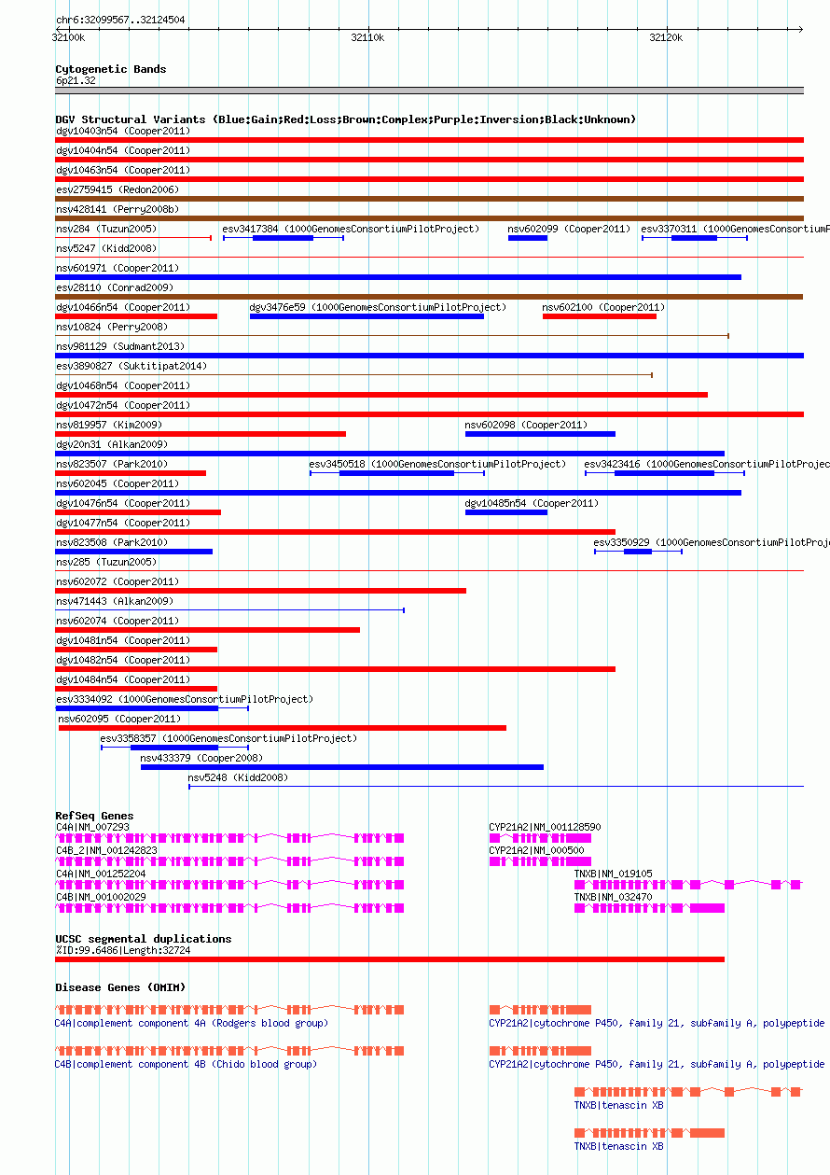Screen dimensions: 830x1175
Task: Select the esv3450518 1000Genomes variant label
Action: tap(437, 464)
